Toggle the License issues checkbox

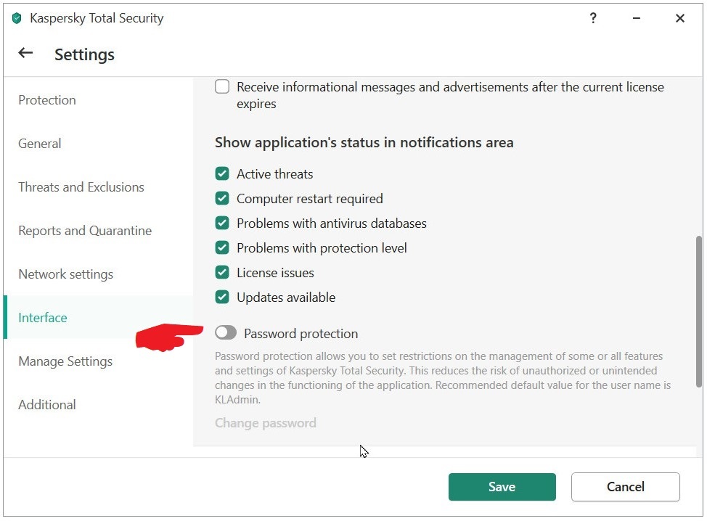(x=222, y=273)
